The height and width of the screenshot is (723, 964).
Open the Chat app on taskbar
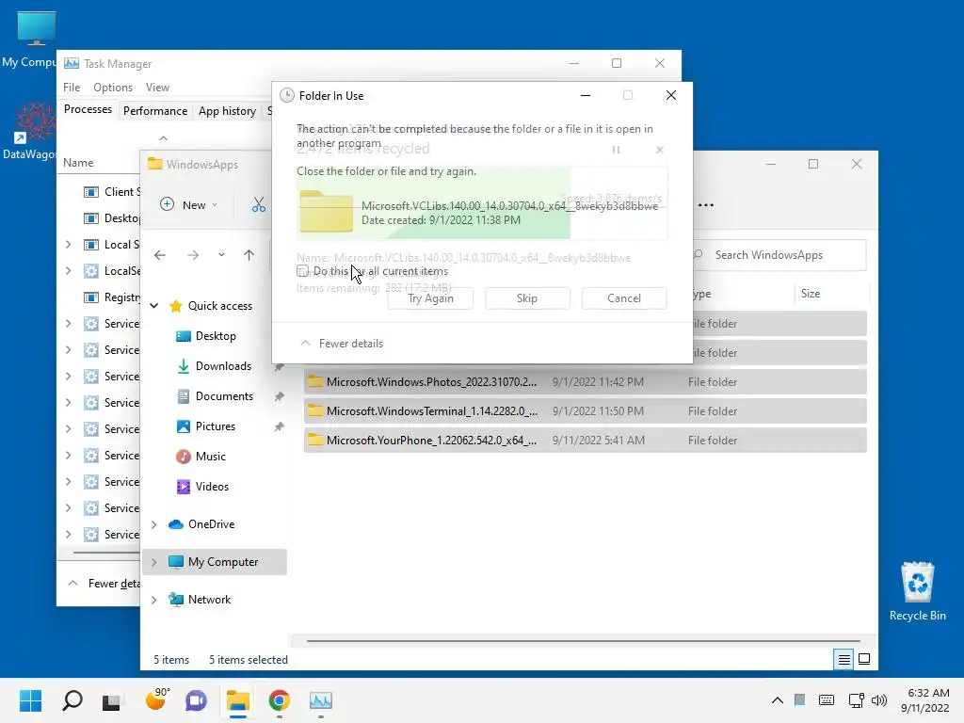[x=196, y=700]
